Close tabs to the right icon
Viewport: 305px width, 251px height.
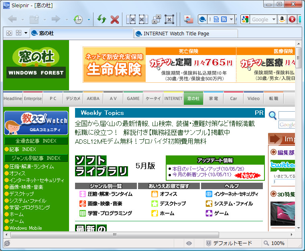coord(143,19)
